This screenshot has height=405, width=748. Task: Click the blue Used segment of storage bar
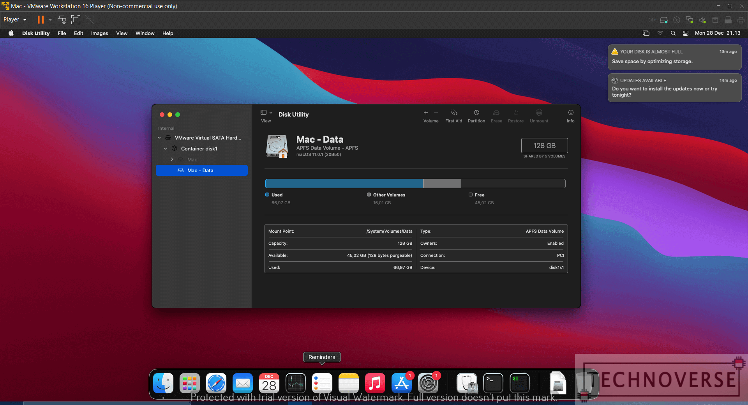tap(344, 184)
